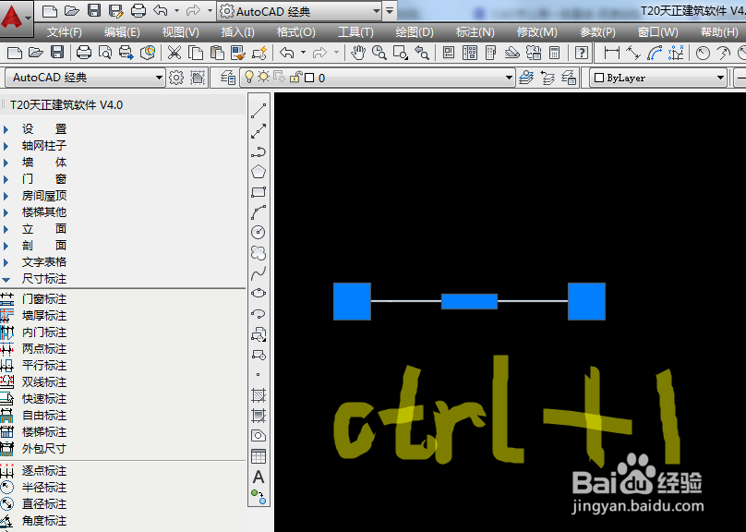The width and height of the screenshot is (746, 532).
Task: Select the Polygon draw tool
Action: (259, 172)
